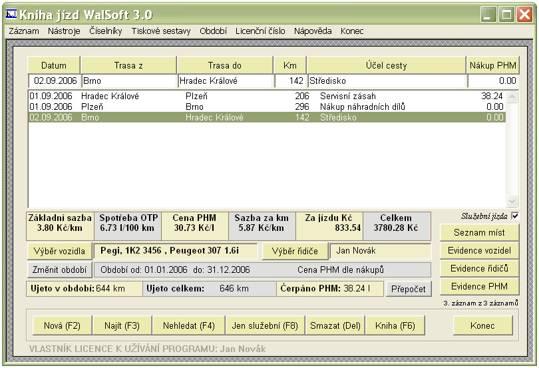Toggle the Služební jízda checkbox
The width and height of the screenshot is (539, 368).
pyautogui.click(x=514, y=216)
